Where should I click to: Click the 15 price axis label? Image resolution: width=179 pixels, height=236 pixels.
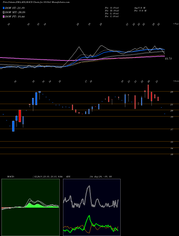tap(171, 142)
